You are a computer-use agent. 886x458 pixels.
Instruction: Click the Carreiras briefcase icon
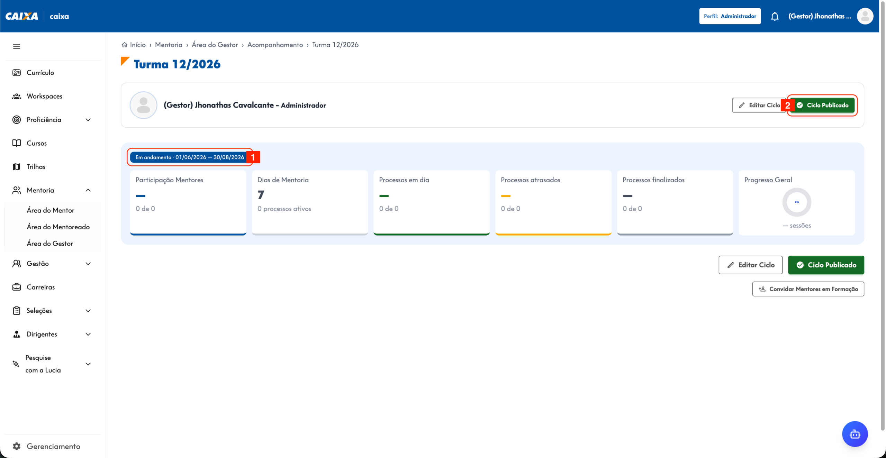click(17, 287)
